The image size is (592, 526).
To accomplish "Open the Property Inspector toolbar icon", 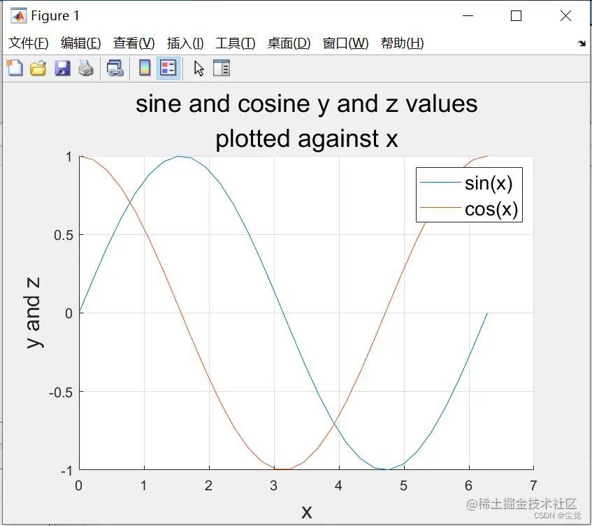I will click(x=222, y=69).
